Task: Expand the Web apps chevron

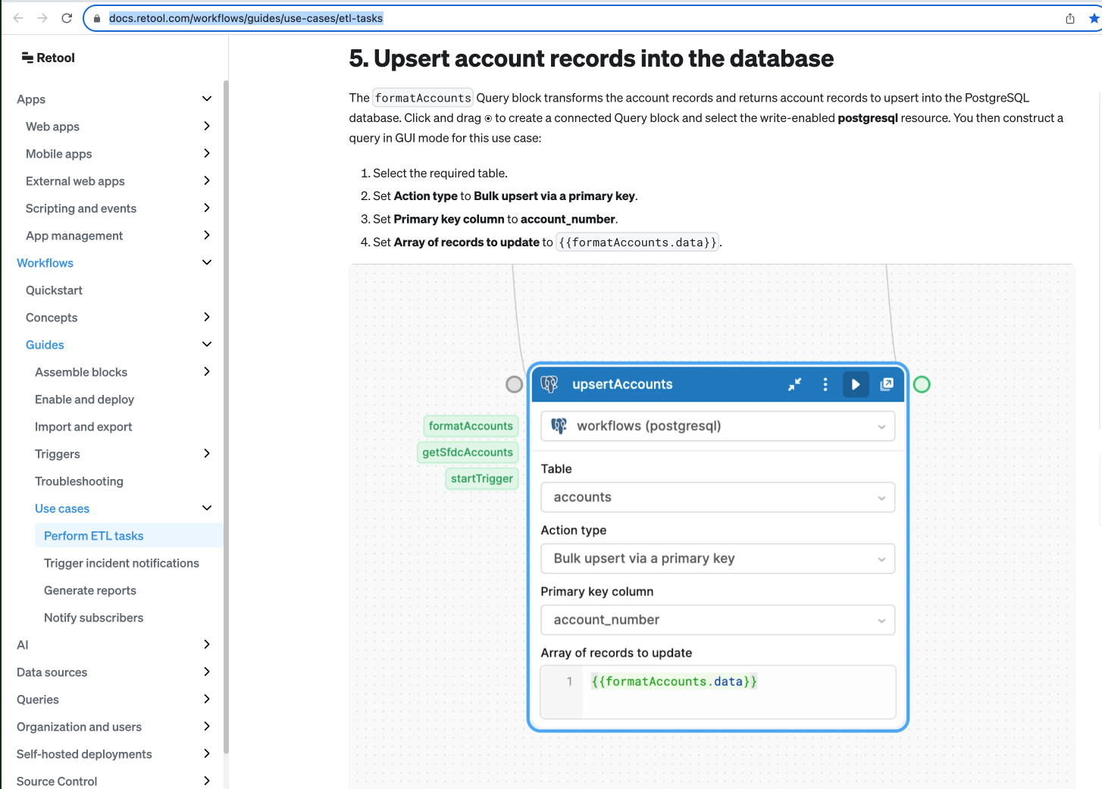Action: pyautogui.click(x=207, y=126)
